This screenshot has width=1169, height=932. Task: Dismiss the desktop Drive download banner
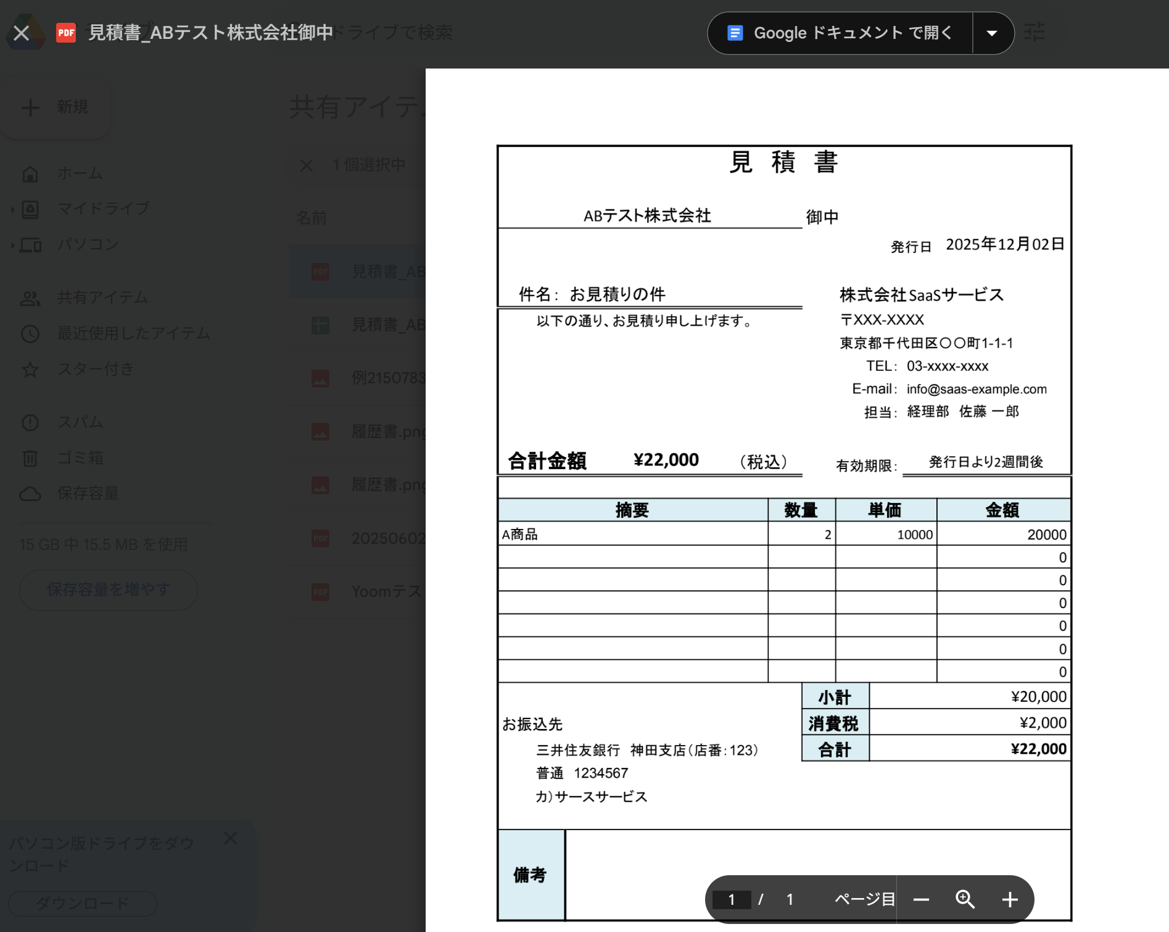point(231,838)
